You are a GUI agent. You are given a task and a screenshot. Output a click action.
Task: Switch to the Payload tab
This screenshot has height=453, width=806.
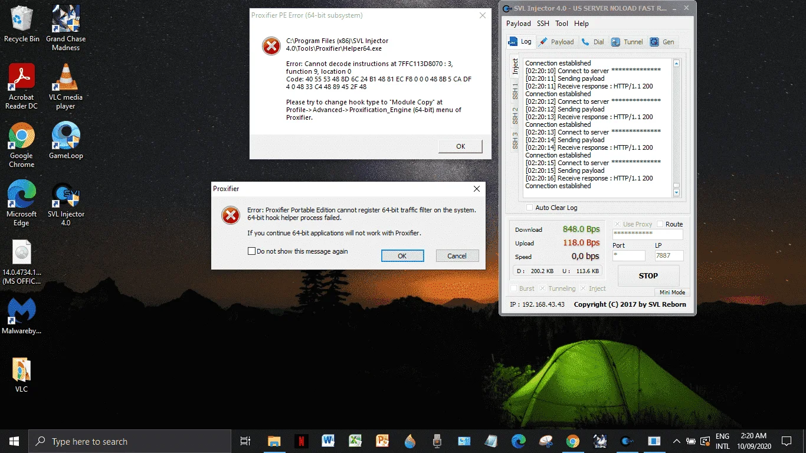tap(556, 42)
